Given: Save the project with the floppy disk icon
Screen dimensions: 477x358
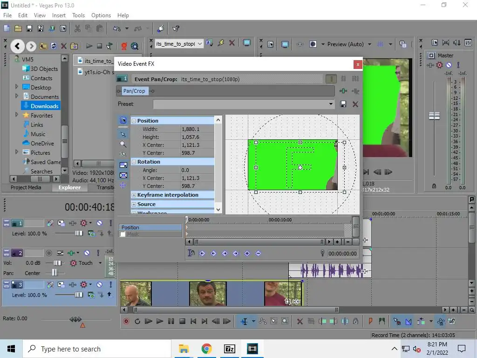Looking at the screenshot, I should tap(29, 28).
